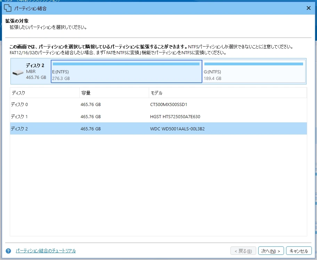Click the Next (次へ) button

(271, 251)
